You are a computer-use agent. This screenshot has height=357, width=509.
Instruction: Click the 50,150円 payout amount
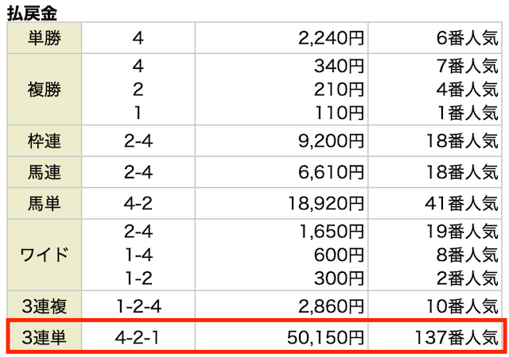click(325, 337)
